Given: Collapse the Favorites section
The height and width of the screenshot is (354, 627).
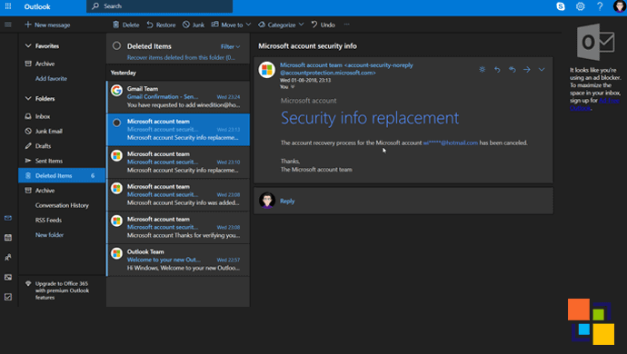Looking at the screenshot, I should click(x=28, y=46).
